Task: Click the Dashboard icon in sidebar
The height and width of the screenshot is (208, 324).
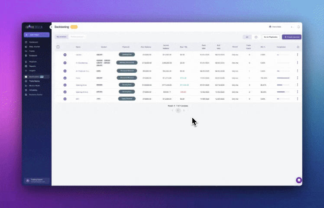Action: [x=26, y=42]
